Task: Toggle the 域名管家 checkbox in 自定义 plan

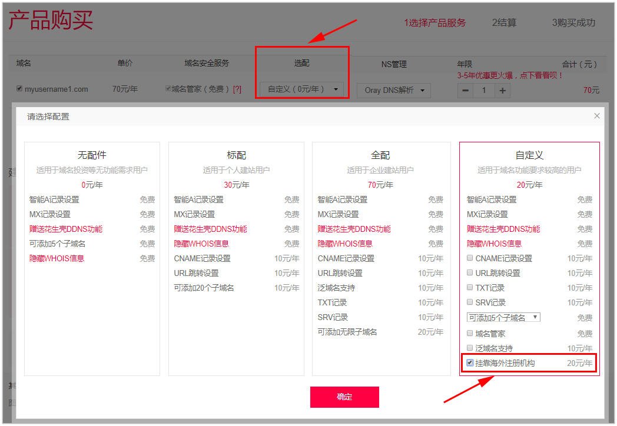Action: 470,334
